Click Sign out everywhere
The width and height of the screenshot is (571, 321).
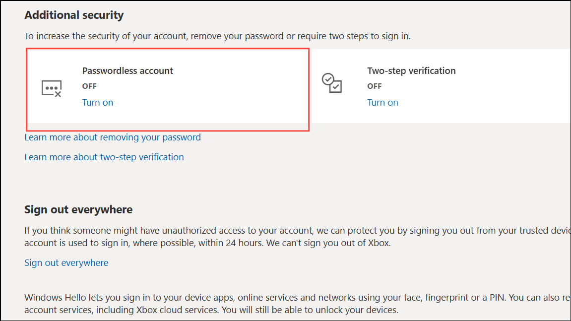pyautogui.click(x=66, y=262)
